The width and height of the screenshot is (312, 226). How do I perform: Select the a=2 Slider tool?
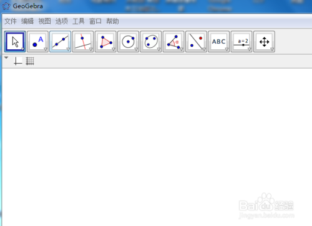click(241, 42)
